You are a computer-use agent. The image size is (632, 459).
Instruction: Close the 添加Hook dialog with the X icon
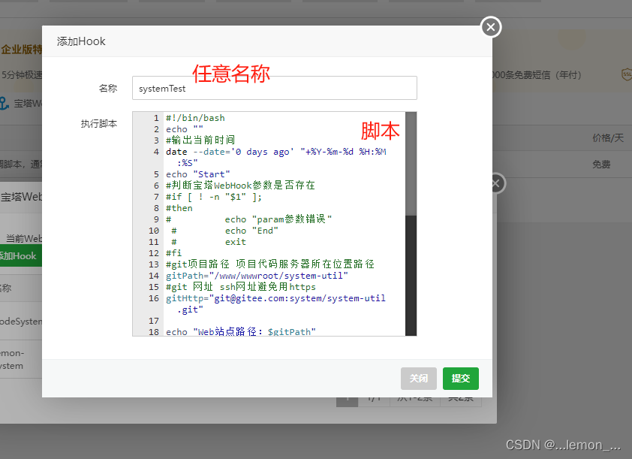(x=491, y=27)
